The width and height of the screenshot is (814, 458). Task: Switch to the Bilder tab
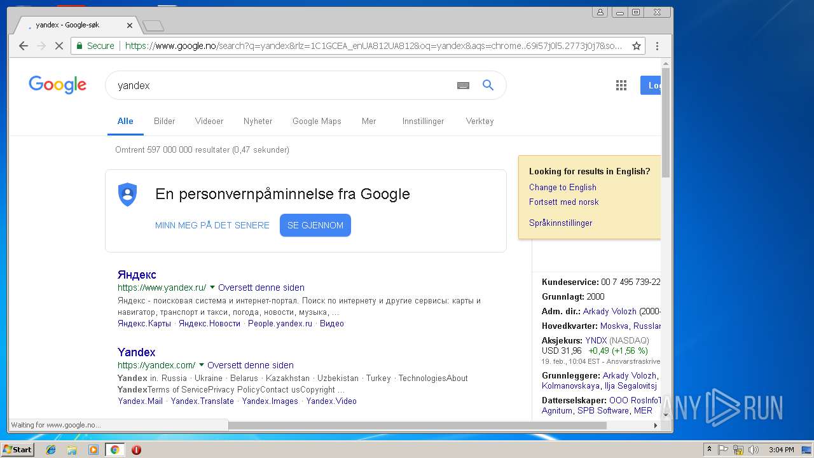[164, 121]
